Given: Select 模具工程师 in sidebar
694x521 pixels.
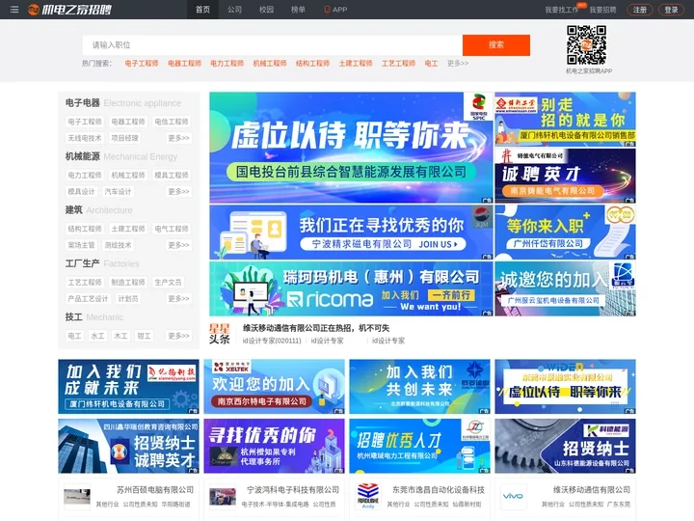Looking at the screenshot, I should (172, 175).
